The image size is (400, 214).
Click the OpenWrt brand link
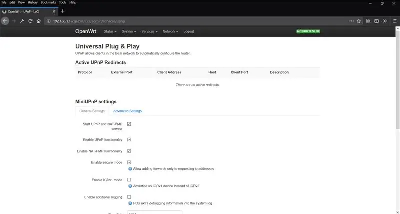[x=86, y=31]
